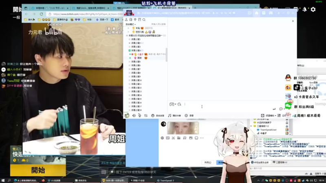This screenshot has width=326, height=183.
Task: Search channels with the YY magnifier icon
Action: [x=144, y=20]
